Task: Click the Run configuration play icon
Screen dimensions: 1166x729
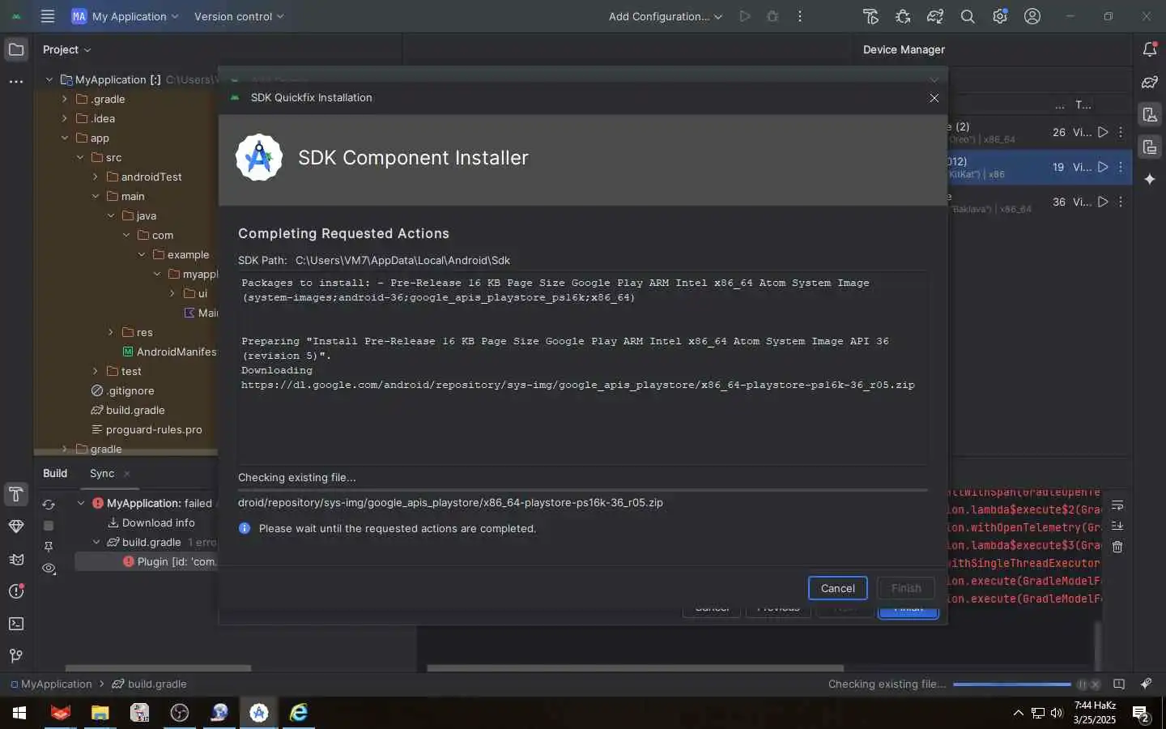Action: (745, 16)
